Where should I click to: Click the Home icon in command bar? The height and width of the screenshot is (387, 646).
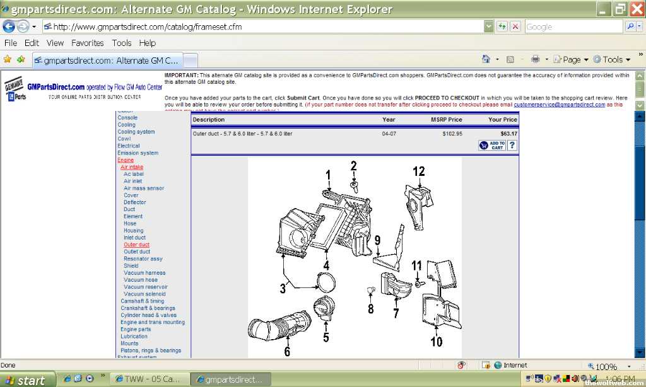486,59
